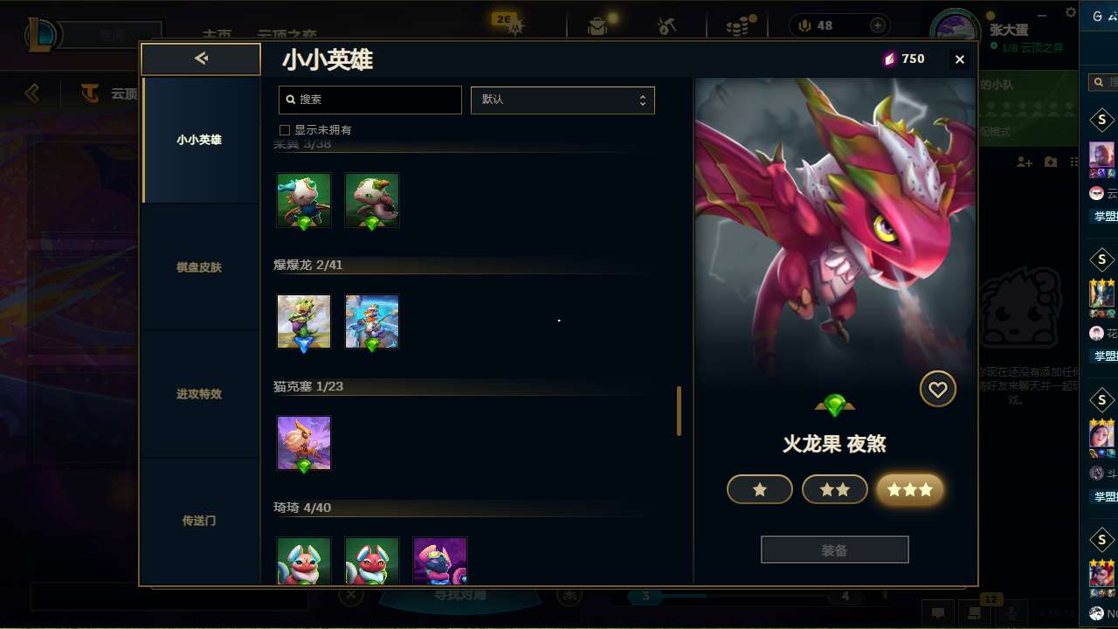The image size is (1118, 629).
Task: Select the purple 琦琦 little legend thumbnail
Action: 440,561
